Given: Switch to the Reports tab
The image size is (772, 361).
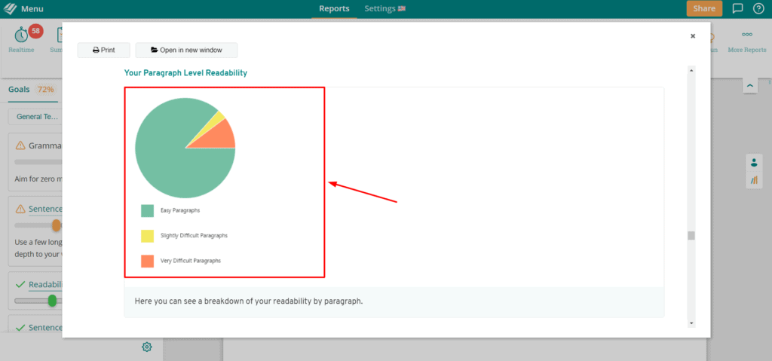Looking at the screenshot, I should [334, 9].
